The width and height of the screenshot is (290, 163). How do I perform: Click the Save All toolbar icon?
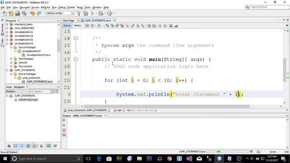tap(24, 13)
